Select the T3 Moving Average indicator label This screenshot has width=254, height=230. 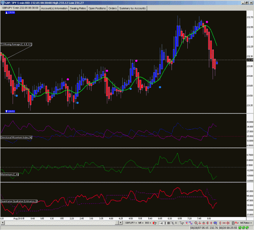coord(16,44)
